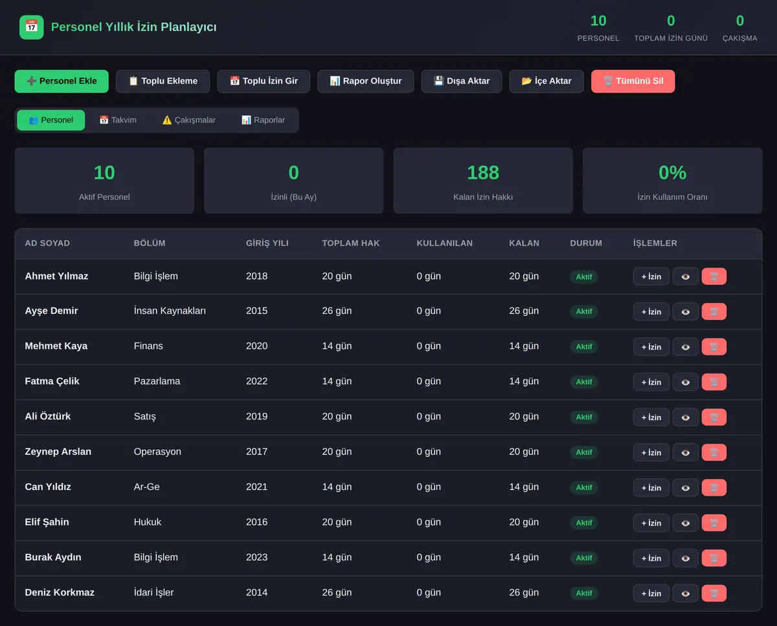Click the Toplu İzin Gir button
The height and width of the screenshot is (626, 777).
[264, 81]
